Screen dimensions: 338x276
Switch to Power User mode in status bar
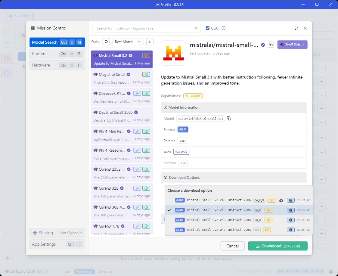pos(85,271)
